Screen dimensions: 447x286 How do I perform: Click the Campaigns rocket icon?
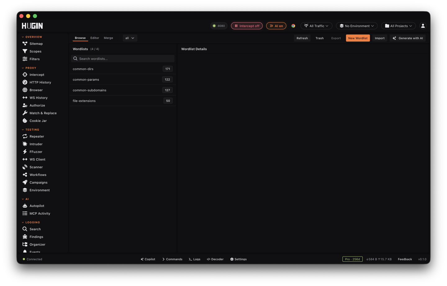coord(25,182)
